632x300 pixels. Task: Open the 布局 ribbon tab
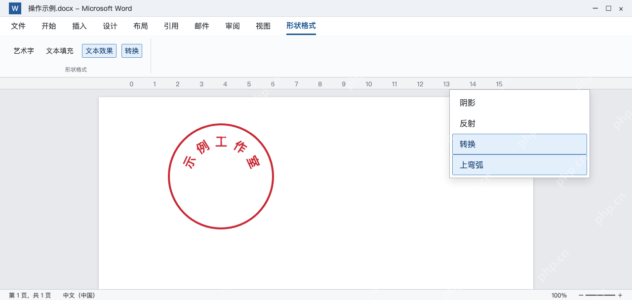141,26
